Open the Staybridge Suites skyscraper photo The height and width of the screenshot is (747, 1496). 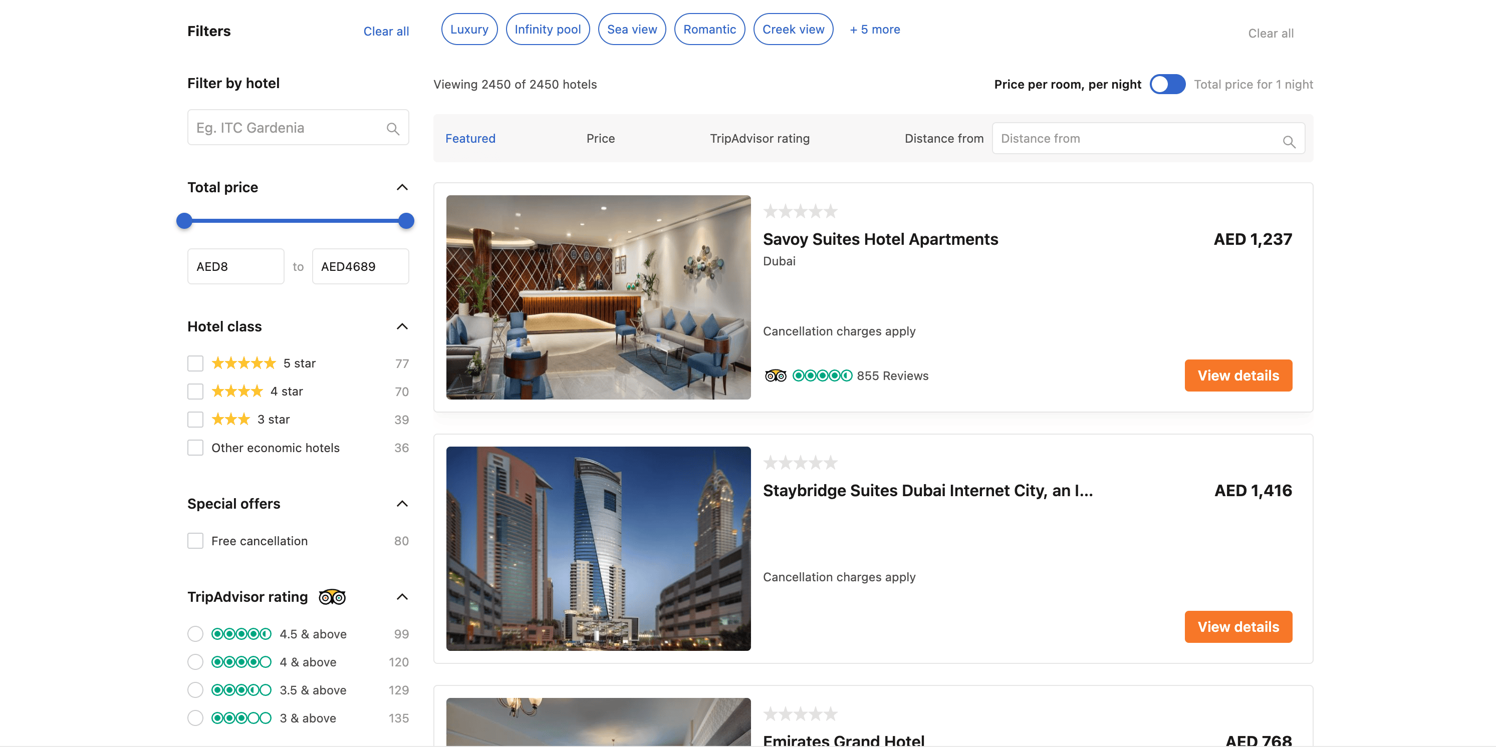coord(598,549)
